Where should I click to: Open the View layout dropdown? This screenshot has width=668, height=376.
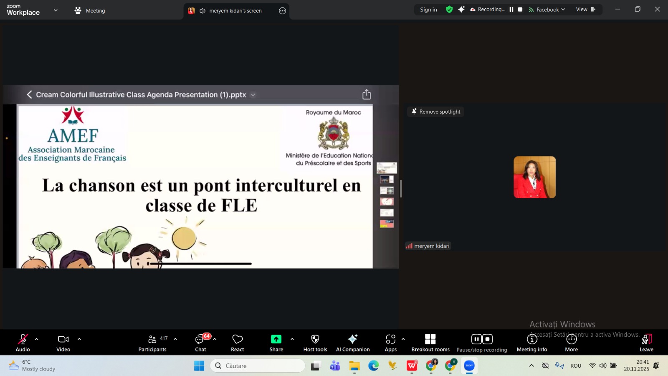click(585, 10)
